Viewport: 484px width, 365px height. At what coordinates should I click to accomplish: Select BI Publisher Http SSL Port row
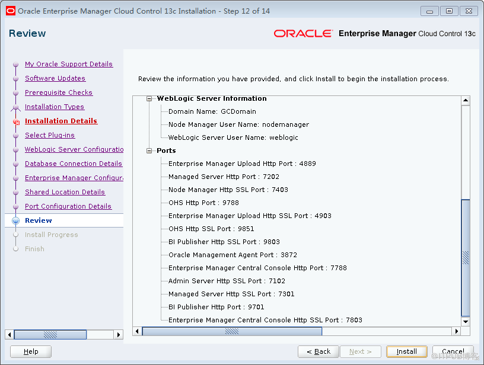(x=224, y=242)
